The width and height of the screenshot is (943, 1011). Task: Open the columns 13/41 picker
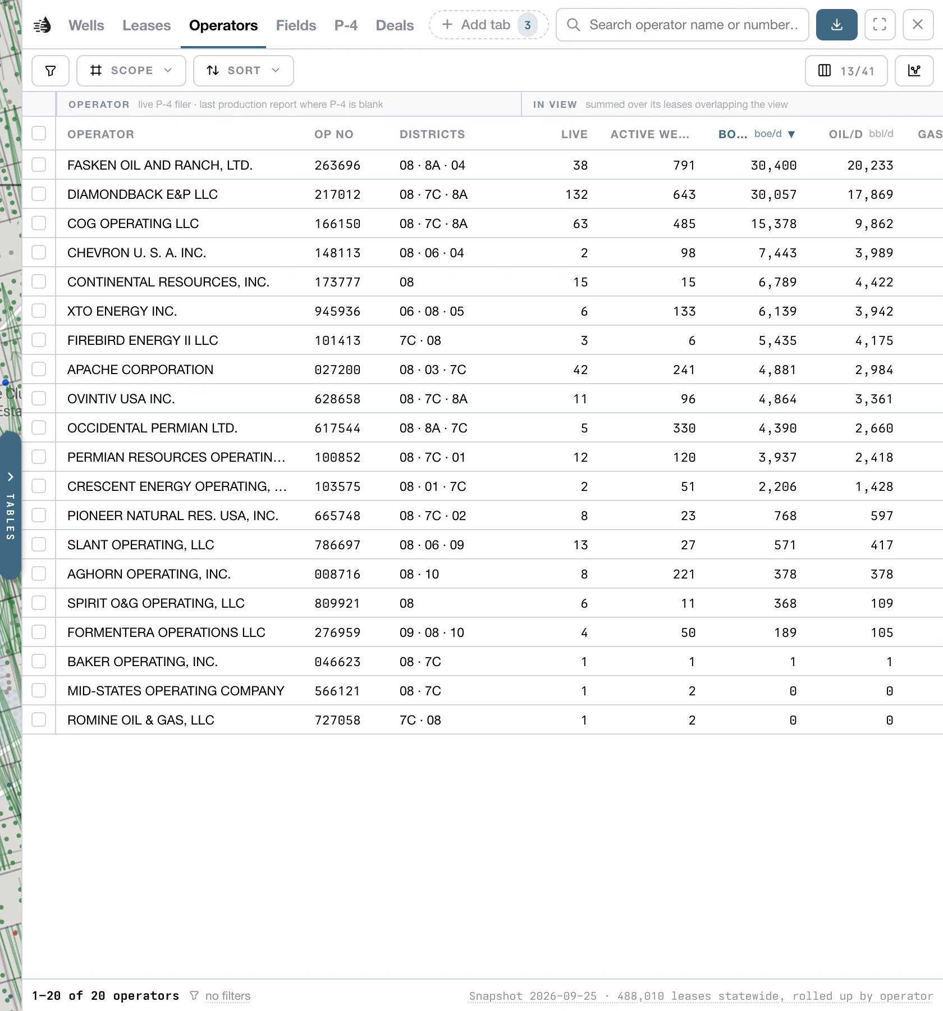tap(846, 71)
